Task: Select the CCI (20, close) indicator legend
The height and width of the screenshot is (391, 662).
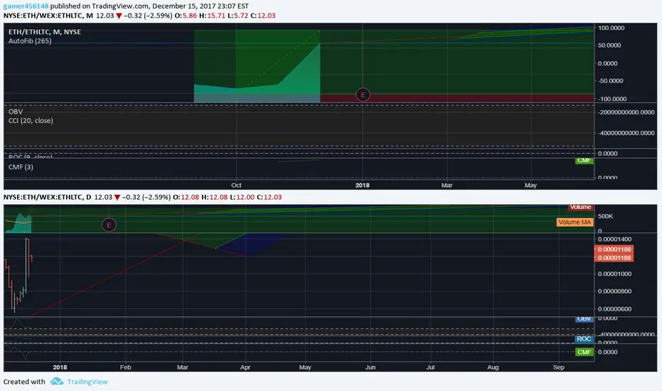Action: 31,120
